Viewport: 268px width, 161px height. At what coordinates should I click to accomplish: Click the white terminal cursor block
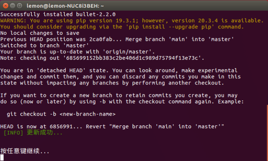2,158
